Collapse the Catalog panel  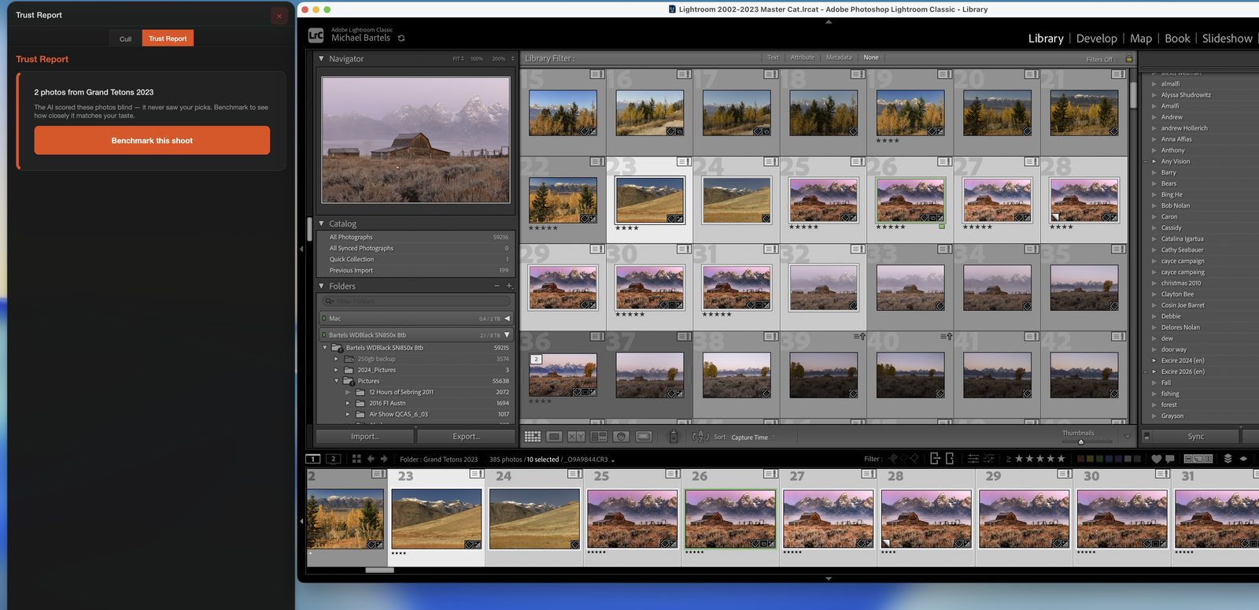click(321, 224)
